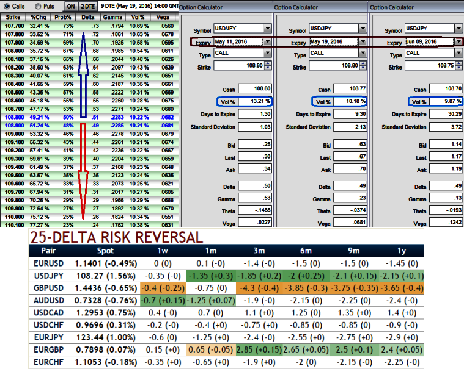Open Type dropdown in second Option Calculator
This screenshot has height=369, width=464.
click(x=363, y=53)
